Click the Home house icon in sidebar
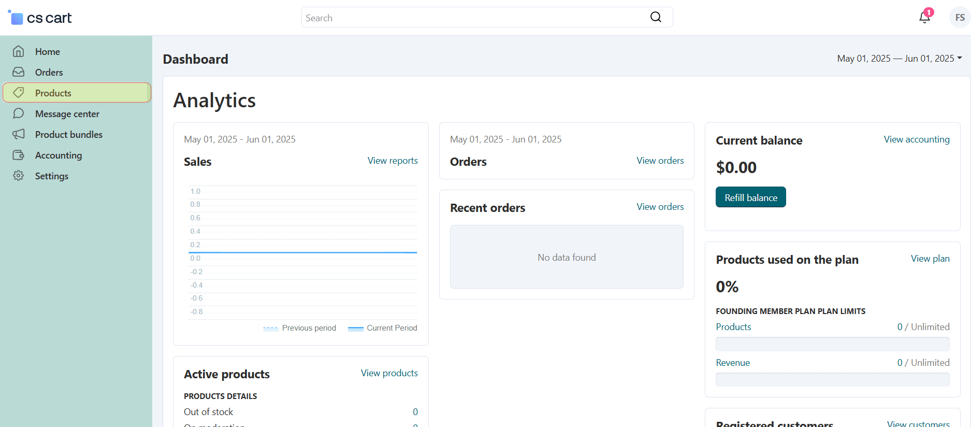The width and height of the screenshot is (971, 427). pos(19,51)
